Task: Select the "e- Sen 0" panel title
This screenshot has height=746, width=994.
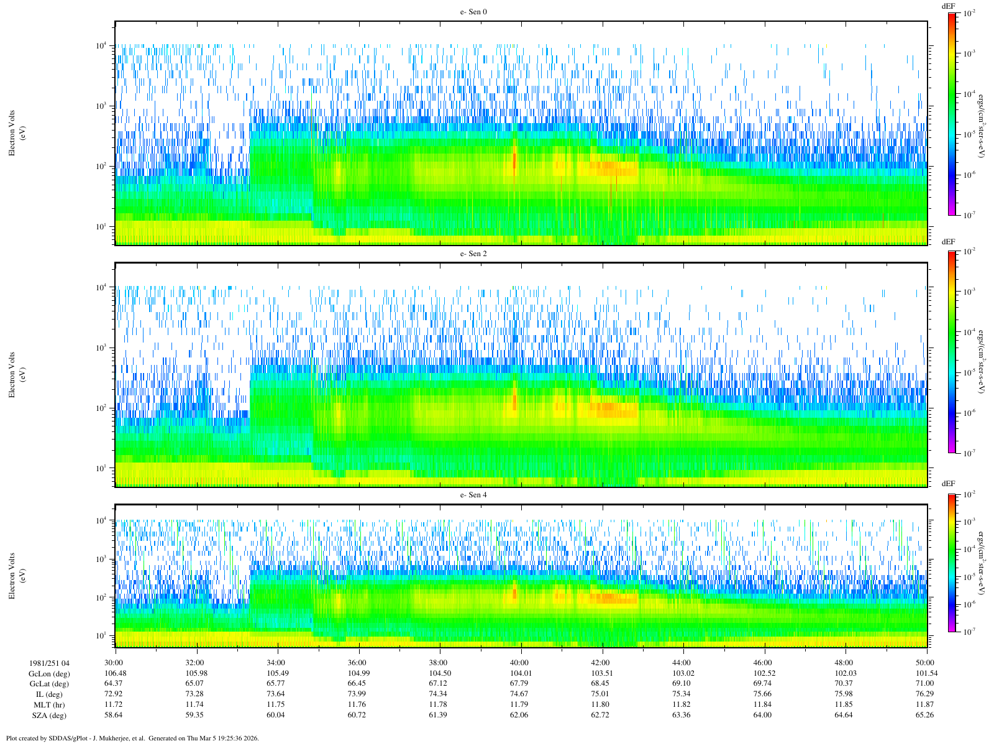Action: (x=473, y=12)
